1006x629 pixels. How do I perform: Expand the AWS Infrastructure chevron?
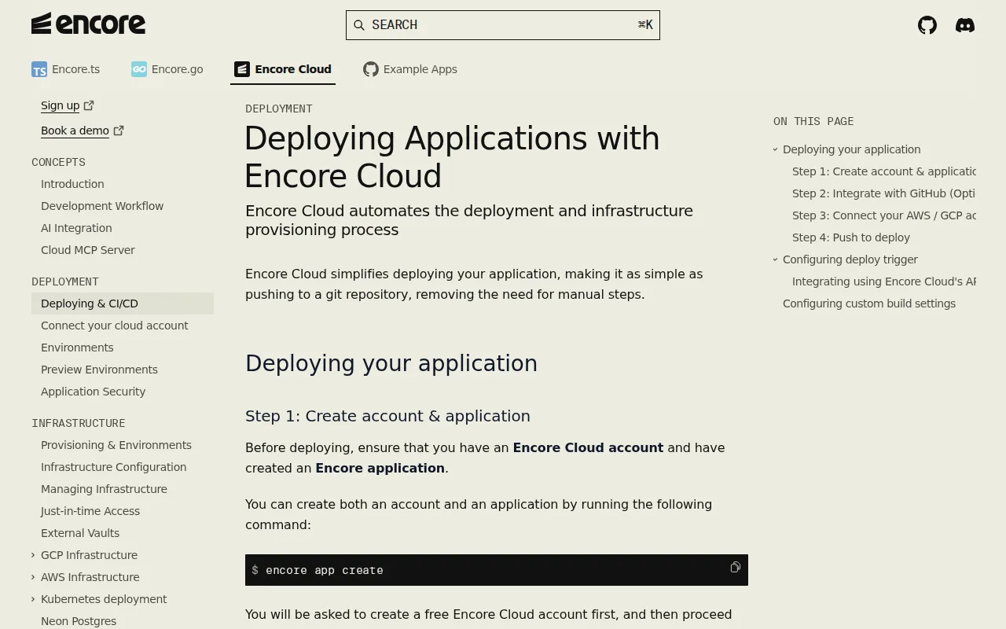pos(33,577)
